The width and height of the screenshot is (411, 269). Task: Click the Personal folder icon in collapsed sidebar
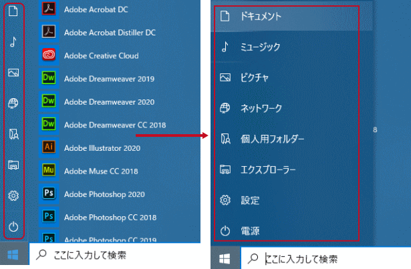pyautogui.click(x=13, y=134)
